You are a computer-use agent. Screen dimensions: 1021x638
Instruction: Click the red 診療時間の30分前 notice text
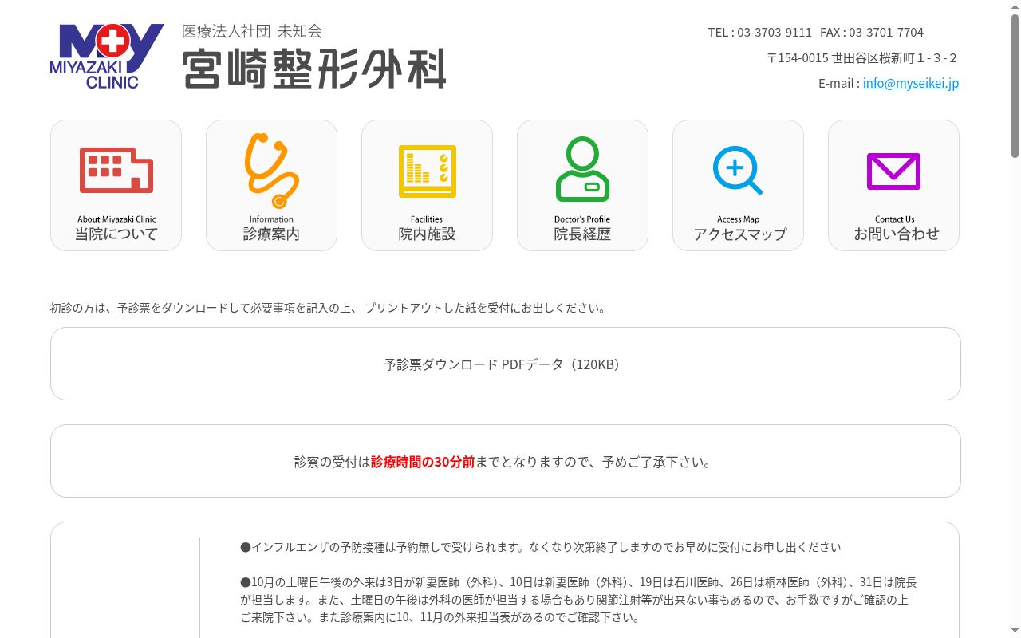click(423, 462)
